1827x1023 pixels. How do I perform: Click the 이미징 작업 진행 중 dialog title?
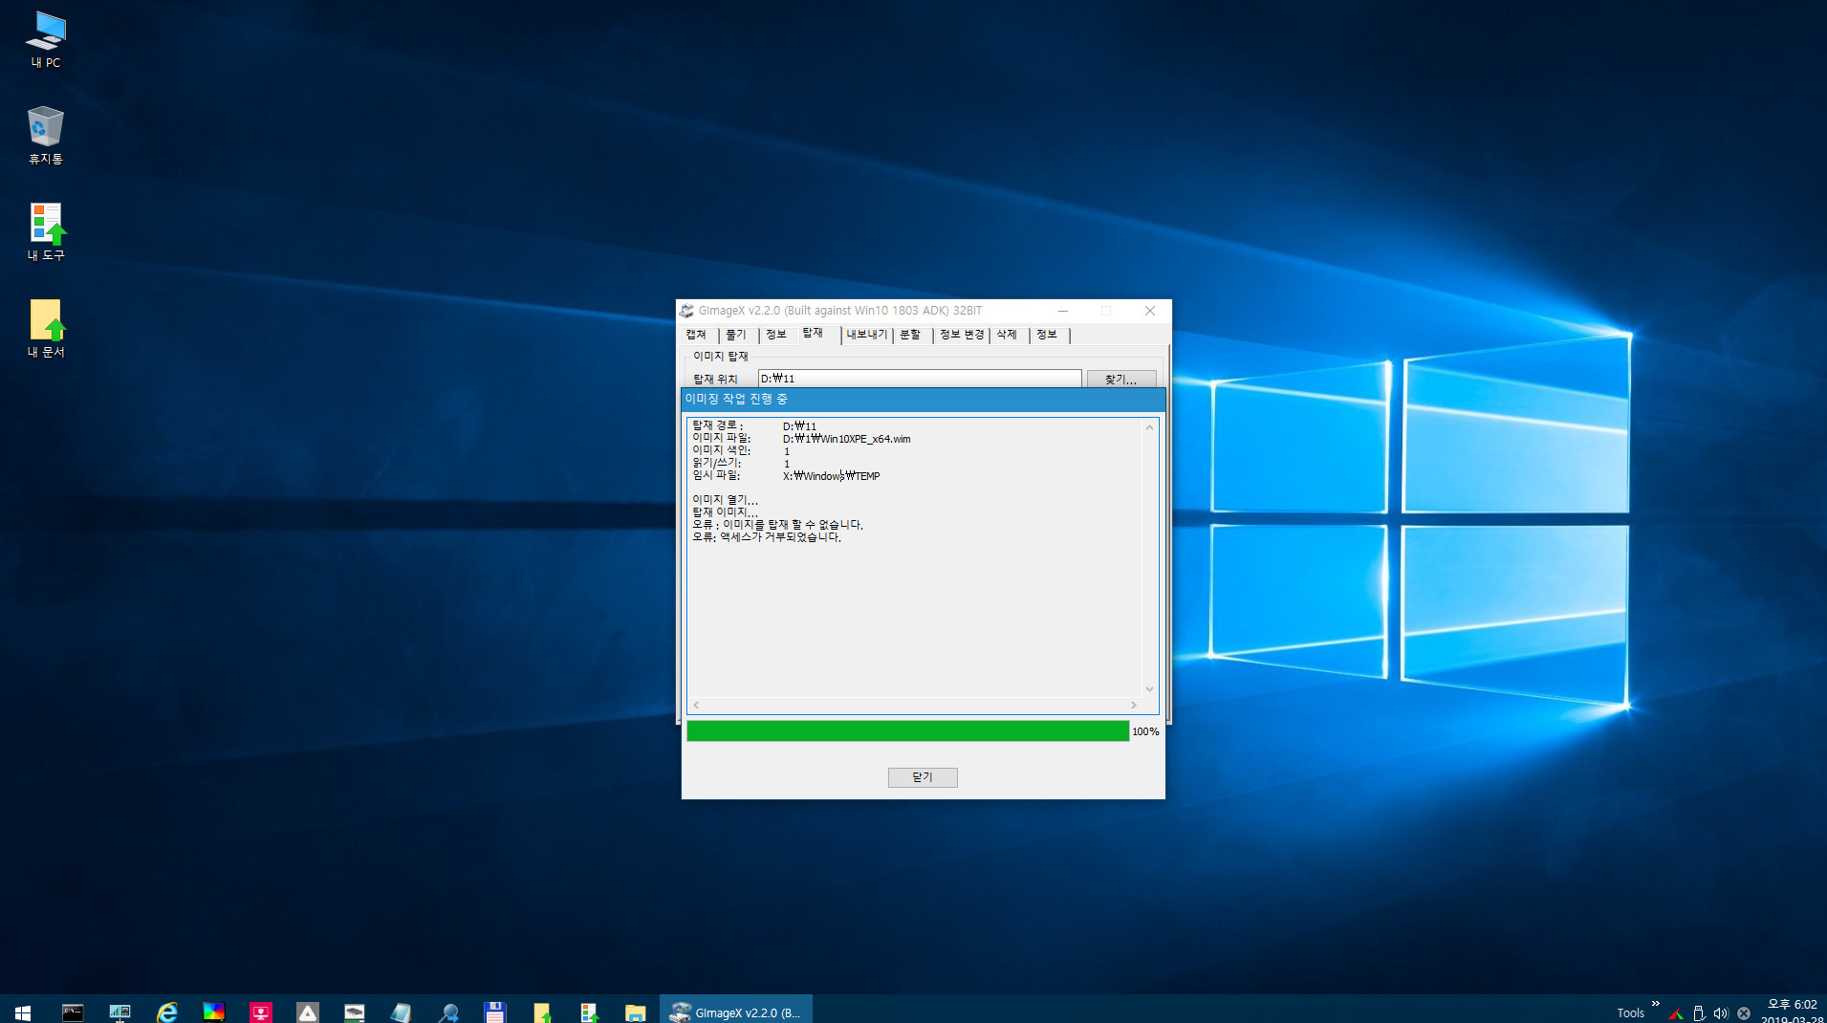click(x=736, y=399)
